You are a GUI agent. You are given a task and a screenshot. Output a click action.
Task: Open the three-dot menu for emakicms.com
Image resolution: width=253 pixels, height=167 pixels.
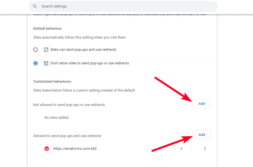pos(205,149)
